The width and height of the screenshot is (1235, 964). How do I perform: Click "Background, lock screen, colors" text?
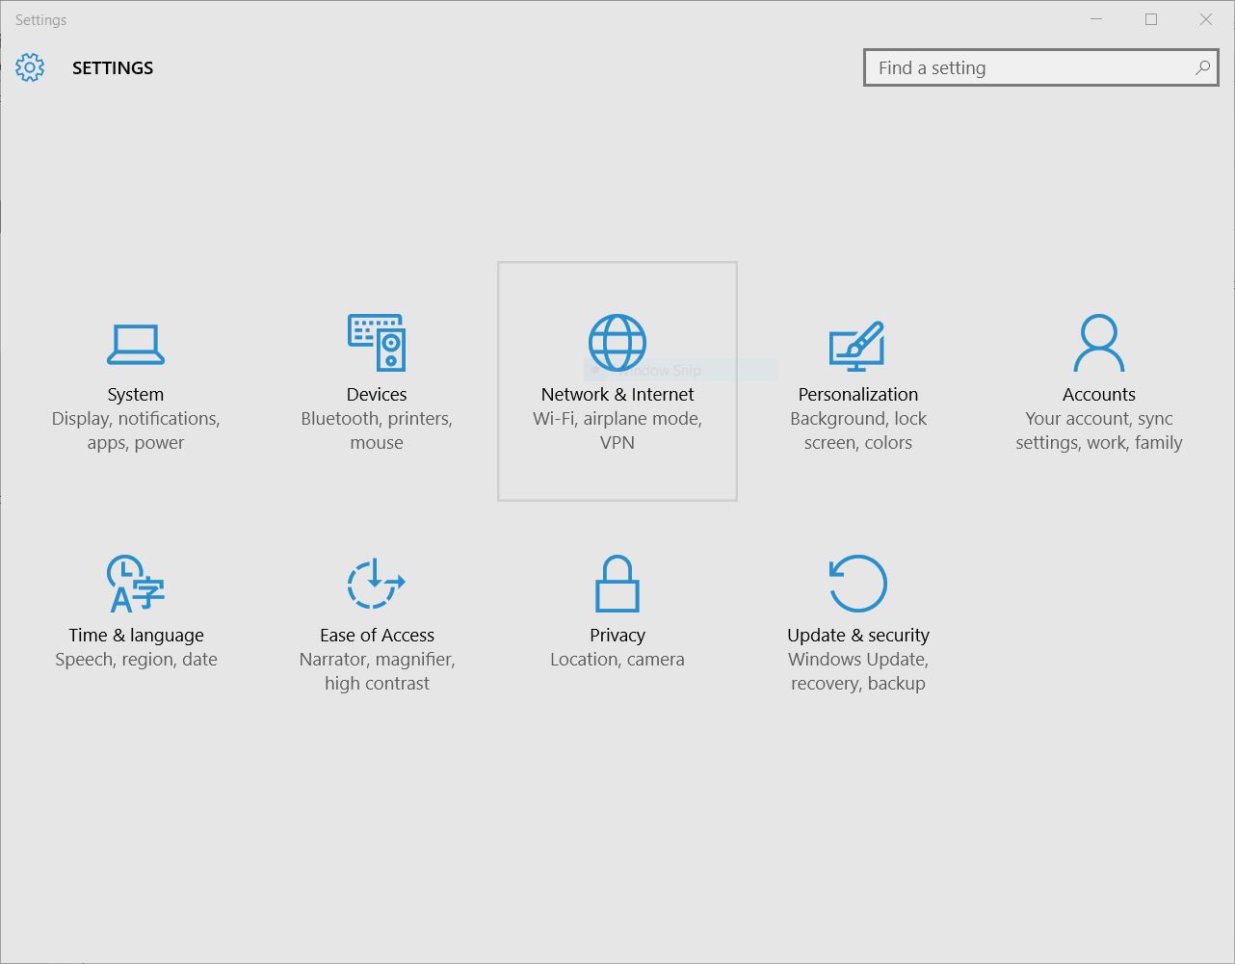pyautogui.click(x=857, y=430)
